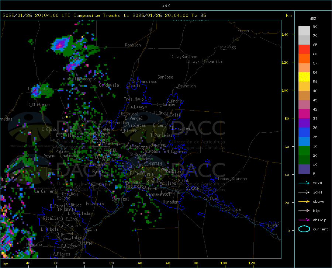Select the brown-orange 48 dBZ color swatch
332x268 pixels.
(x=304, y=95)
